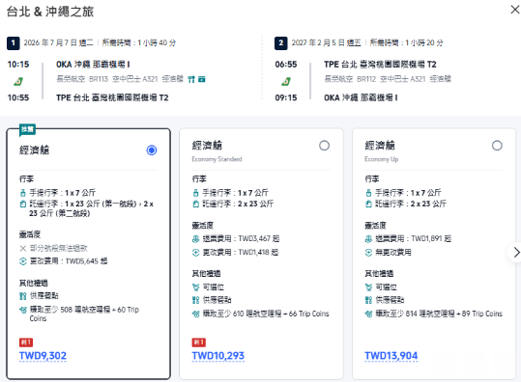The height and width of the screenshot is (382, 521).
Task: Click segment number 2 badge
Action: coord(280,43)
